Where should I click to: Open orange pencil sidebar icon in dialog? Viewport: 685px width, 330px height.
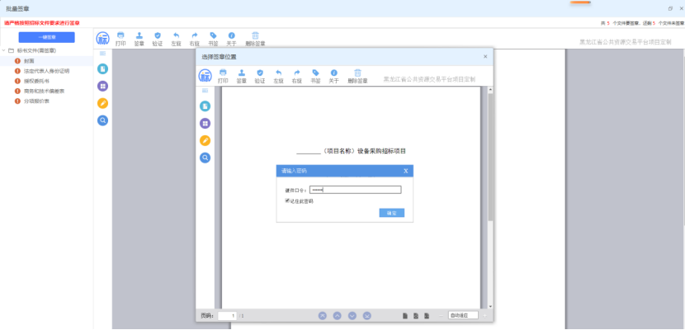click(x=205, y=140)
